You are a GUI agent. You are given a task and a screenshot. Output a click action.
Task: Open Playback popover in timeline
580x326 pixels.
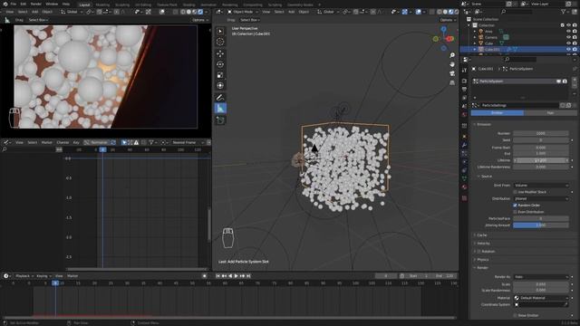tap(24, 276)
